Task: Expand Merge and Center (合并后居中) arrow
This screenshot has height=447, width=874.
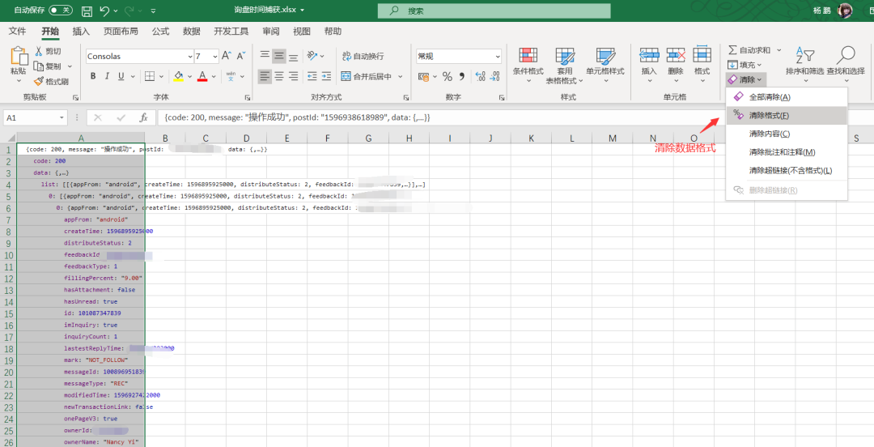Action: 400,76
